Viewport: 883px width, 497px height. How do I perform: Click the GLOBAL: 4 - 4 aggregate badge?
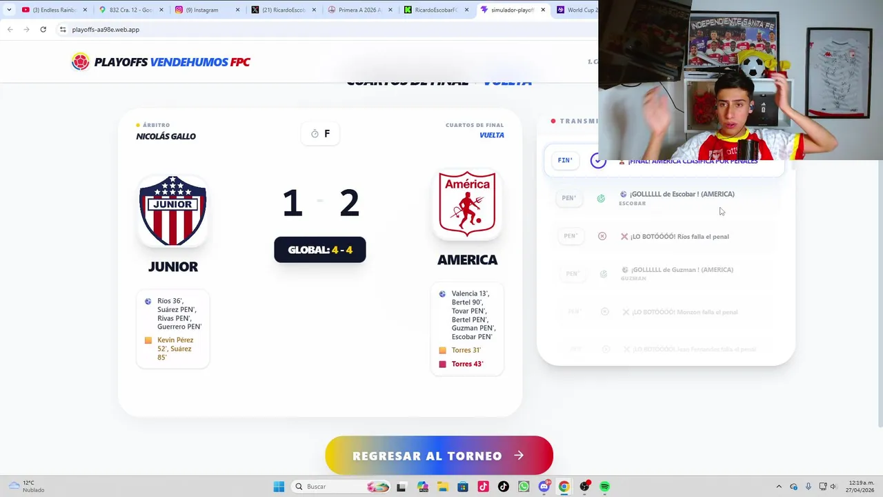coord(320,250)
